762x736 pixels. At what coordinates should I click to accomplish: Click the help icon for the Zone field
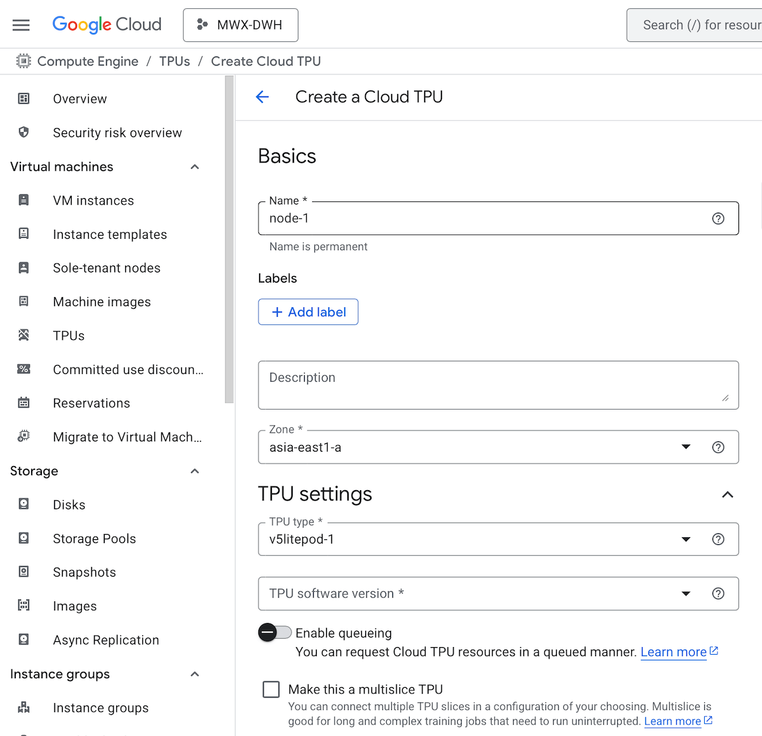(x=718, y=447)
